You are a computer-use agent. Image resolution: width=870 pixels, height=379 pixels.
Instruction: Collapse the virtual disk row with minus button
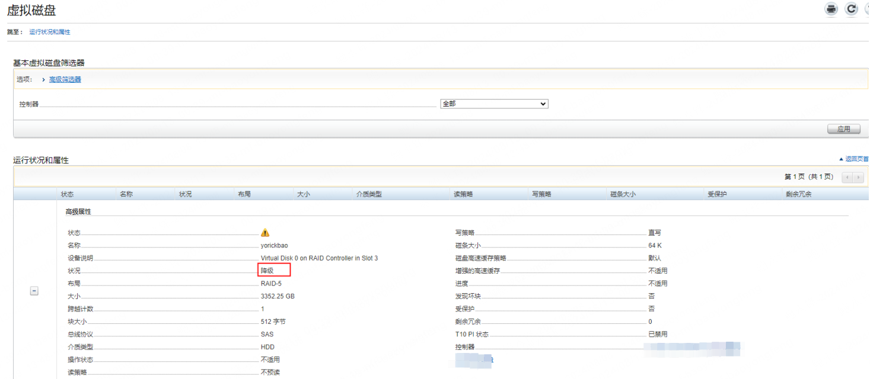(34, 291)
